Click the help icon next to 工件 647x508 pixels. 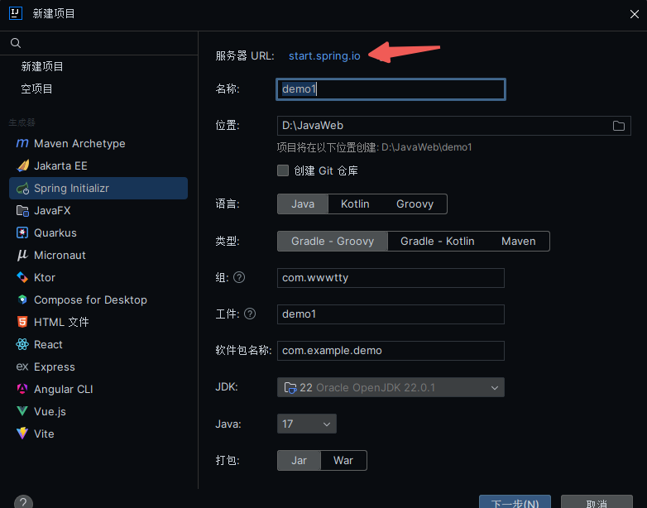[x=250, y=314]
